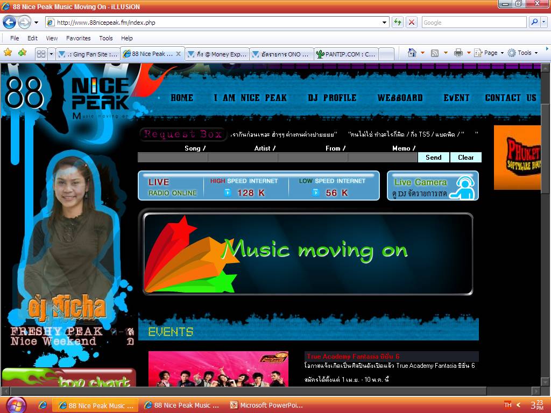Open the I AM NICE PEAK page
Screen dimensions: 551x413
tap(250, 98)
